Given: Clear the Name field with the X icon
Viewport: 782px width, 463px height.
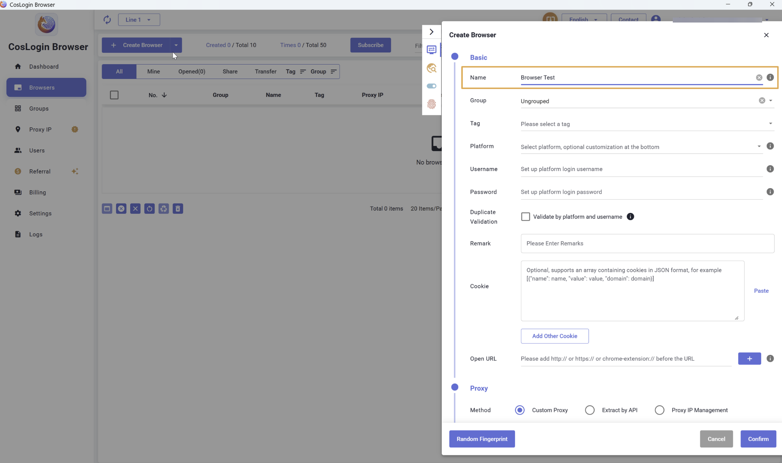Looking at the screenshot, I should click(759, 77).
